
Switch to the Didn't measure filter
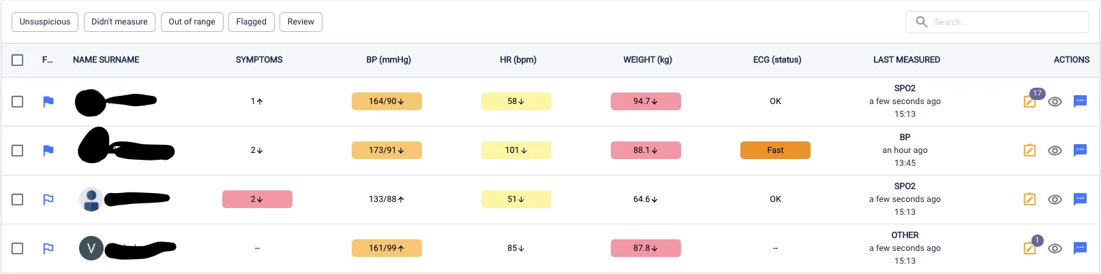119,22
